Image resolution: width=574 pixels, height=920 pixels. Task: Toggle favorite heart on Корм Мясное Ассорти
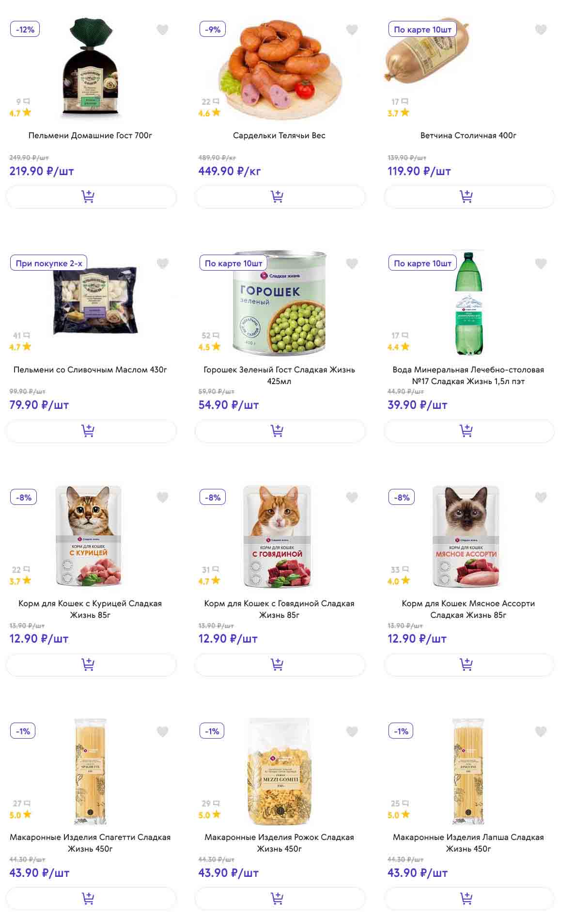541,497
